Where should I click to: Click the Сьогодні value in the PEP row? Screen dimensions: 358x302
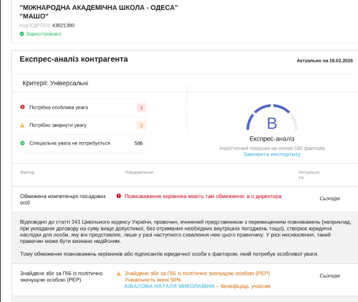(x=330, y=276)
